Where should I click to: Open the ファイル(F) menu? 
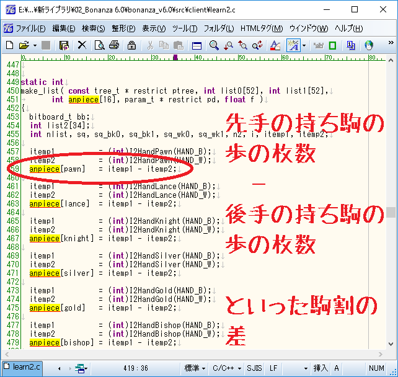[x=31, y=29]
